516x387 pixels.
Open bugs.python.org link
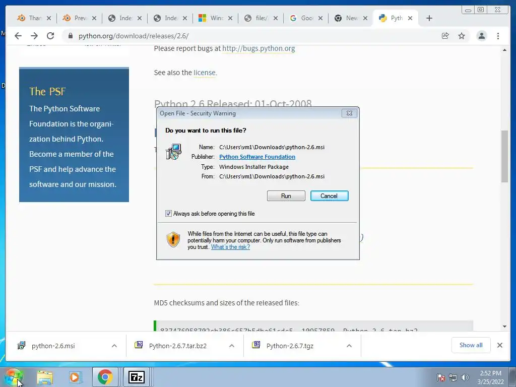coord(259,48)
